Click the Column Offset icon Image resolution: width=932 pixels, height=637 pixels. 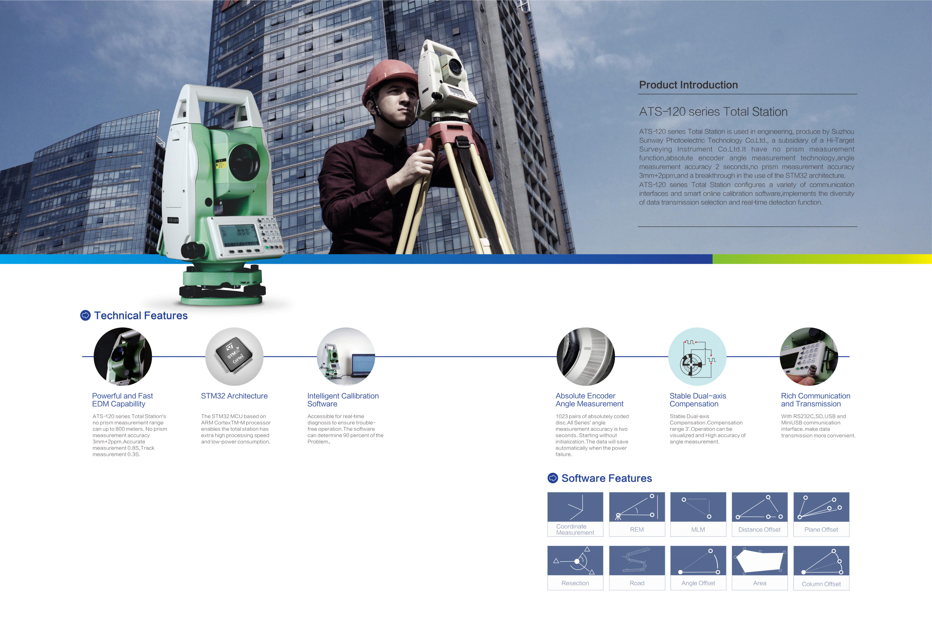[821, 561]
